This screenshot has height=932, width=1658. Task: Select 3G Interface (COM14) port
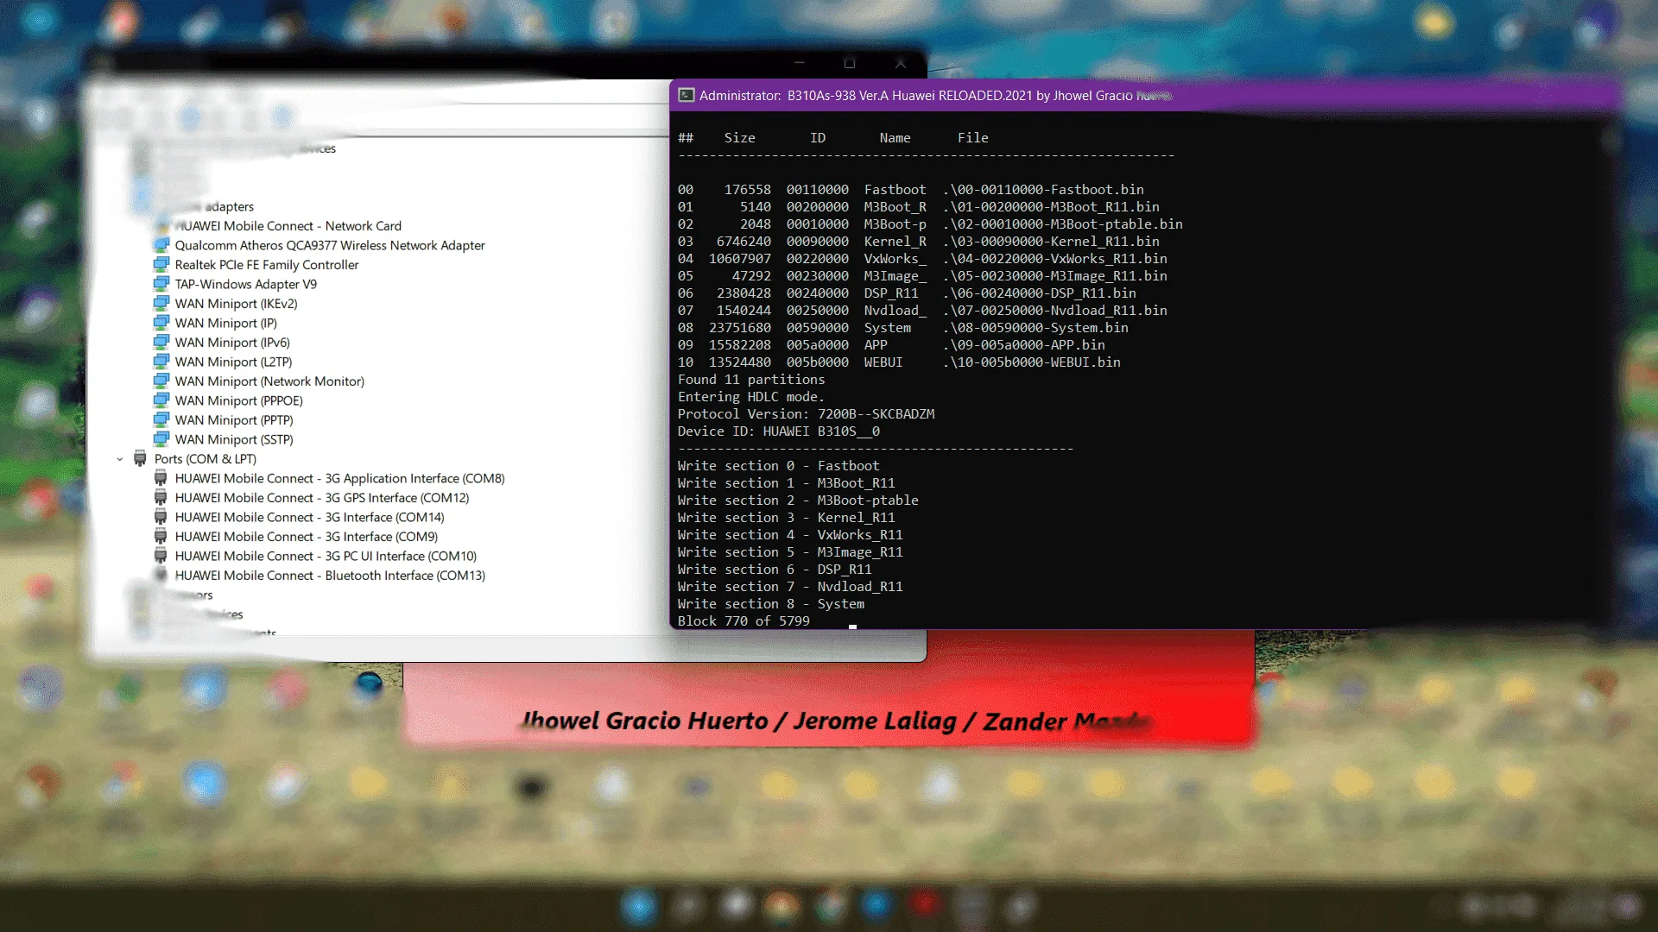click(x=309, y=517)
